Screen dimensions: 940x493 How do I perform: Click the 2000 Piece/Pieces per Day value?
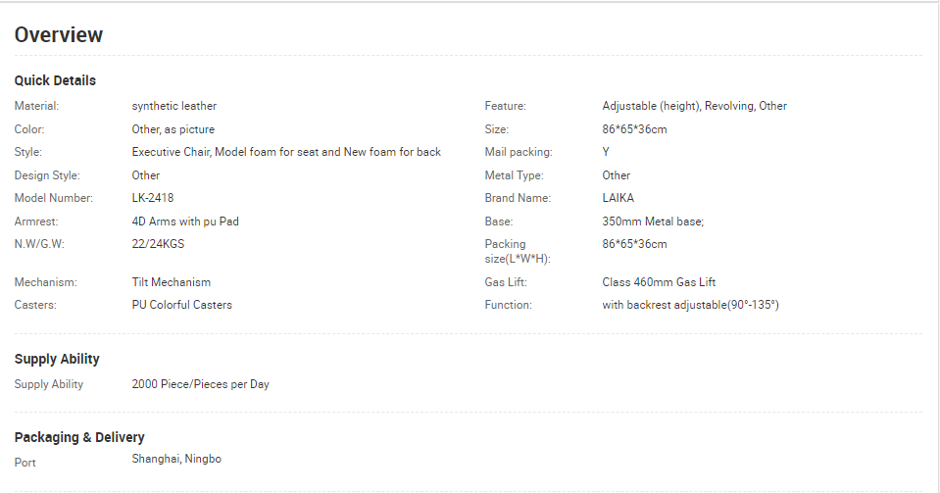click(x=200, y=384)
